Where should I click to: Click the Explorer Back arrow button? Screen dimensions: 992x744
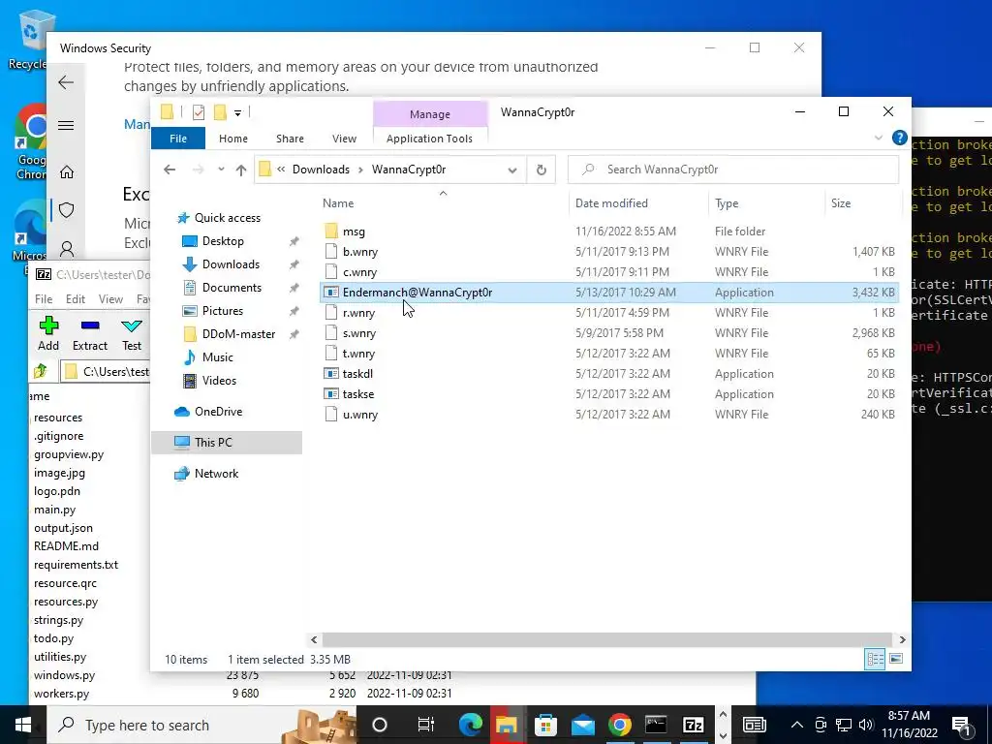169,170
